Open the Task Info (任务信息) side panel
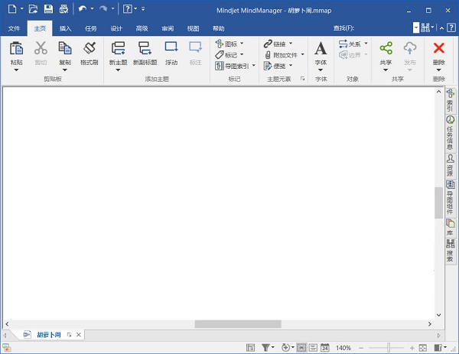 click(450, 132)
